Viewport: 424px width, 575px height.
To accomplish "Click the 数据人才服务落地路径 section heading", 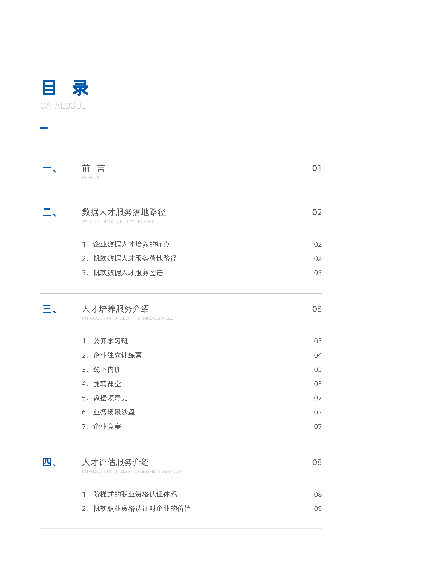I will click(x=124, y=212).
